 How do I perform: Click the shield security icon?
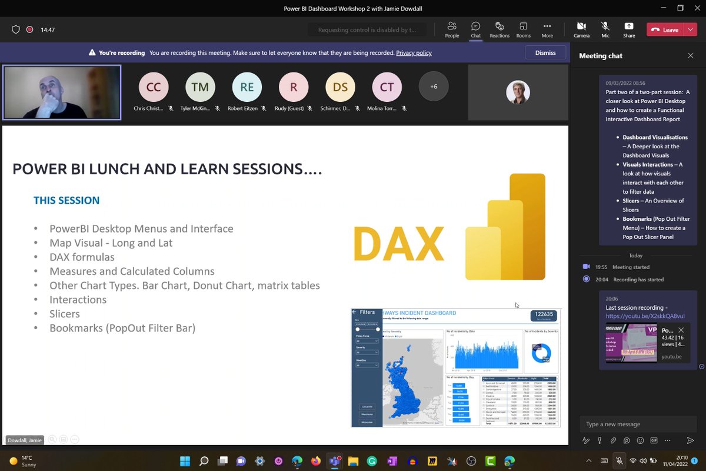coord(16,29)
